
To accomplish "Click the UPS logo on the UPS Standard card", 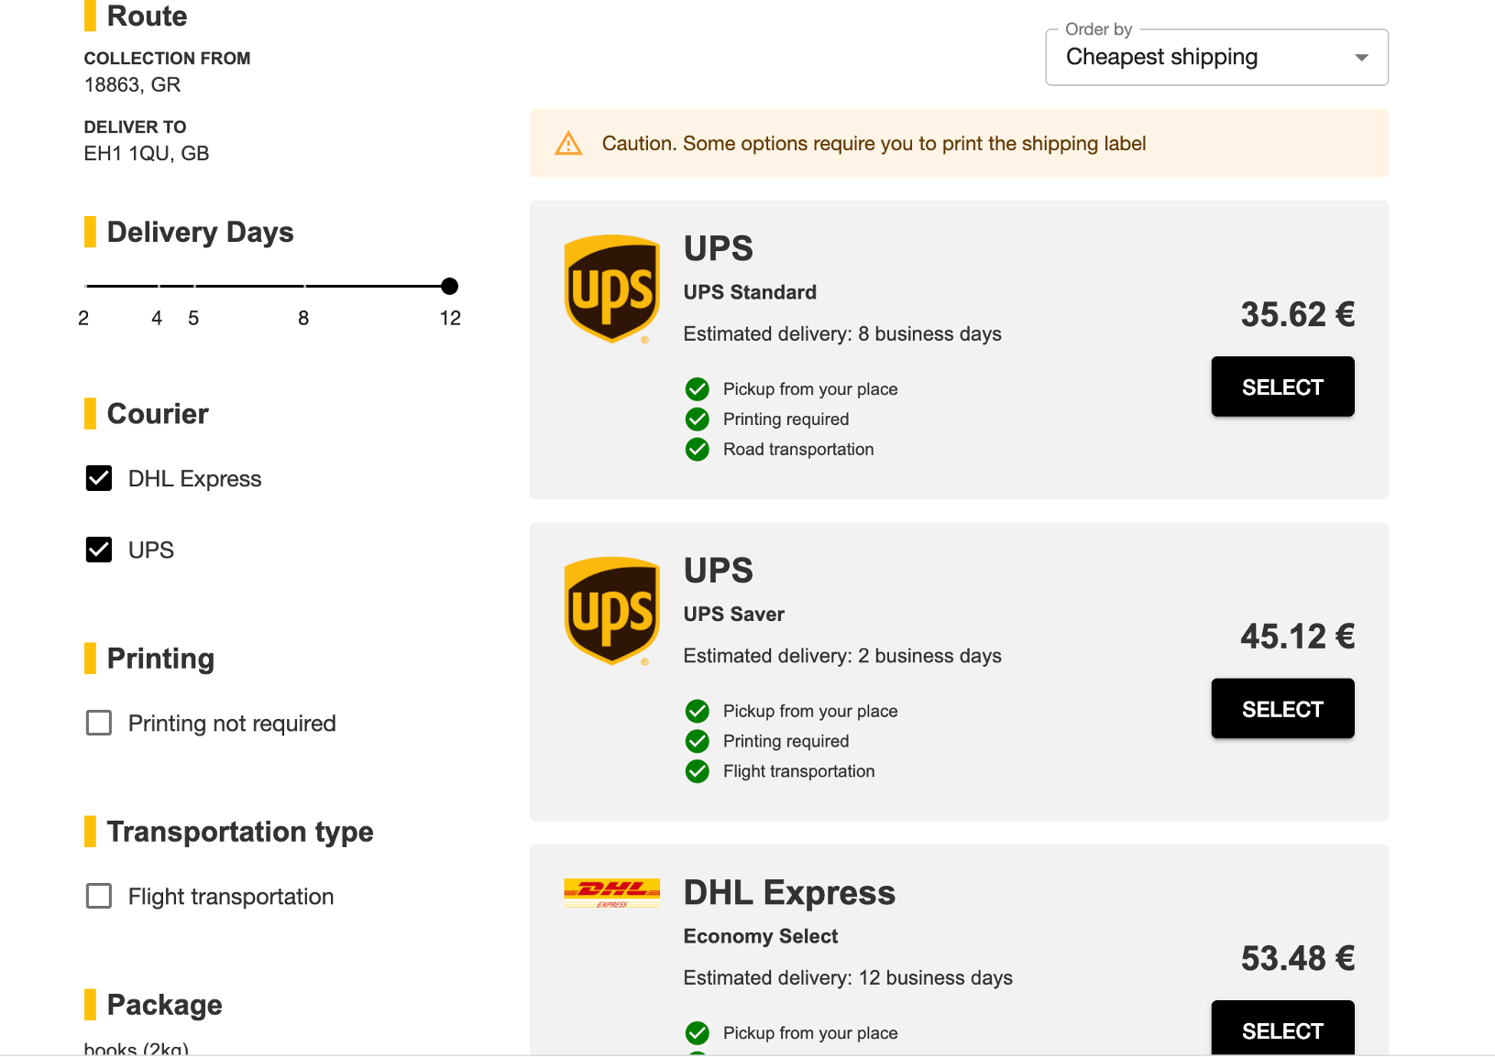I will [611, 289].
